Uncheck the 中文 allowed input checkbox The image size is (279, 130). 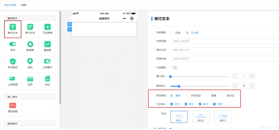[172, 104]
